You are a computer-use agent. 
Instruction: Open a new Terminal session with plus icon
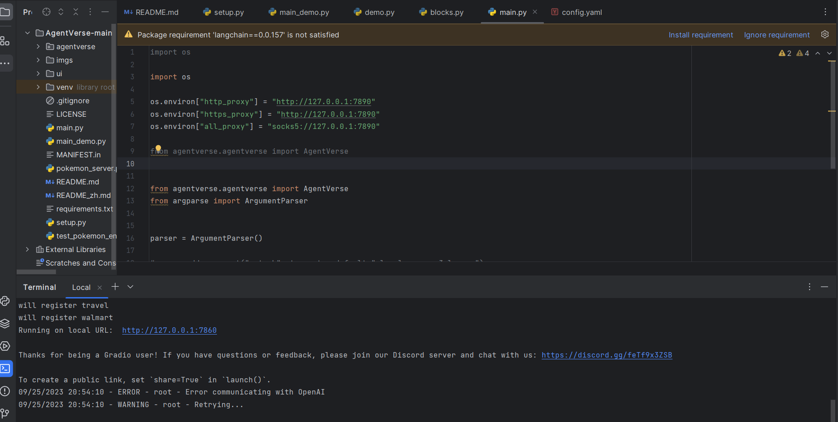pyautogui.click(x=115, y=287)
